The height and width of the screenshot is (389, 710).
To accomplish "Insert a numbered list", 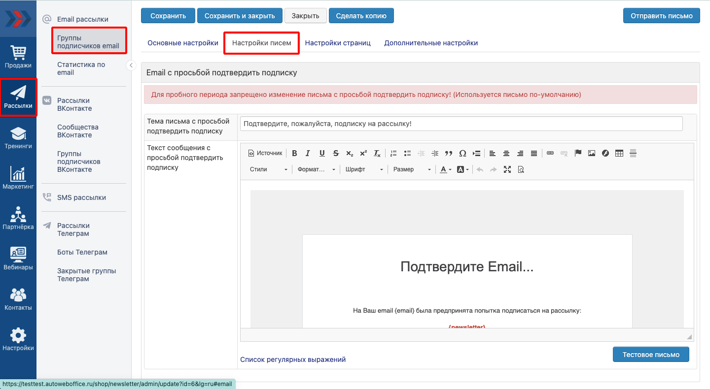I will point(393,153).
